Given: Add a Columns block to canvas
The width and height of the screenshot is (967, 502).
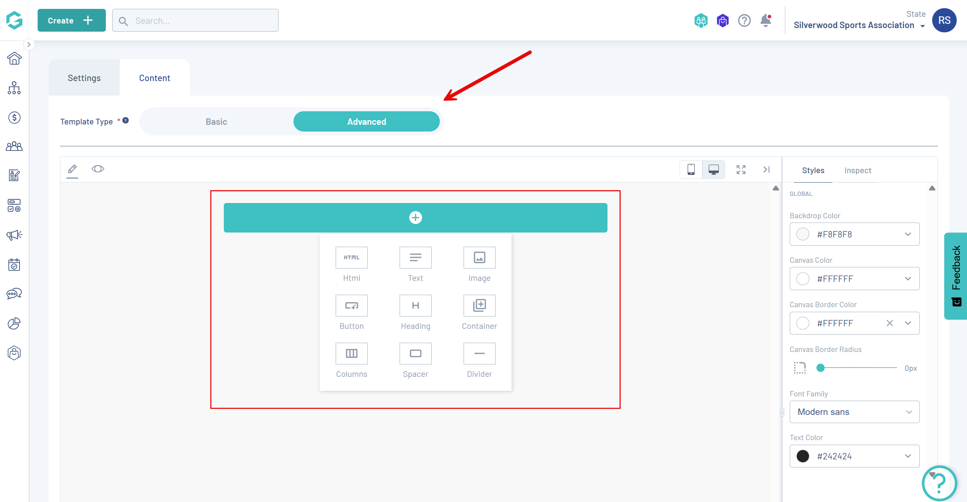Looking at the screenshot, I should pos(351,354).
